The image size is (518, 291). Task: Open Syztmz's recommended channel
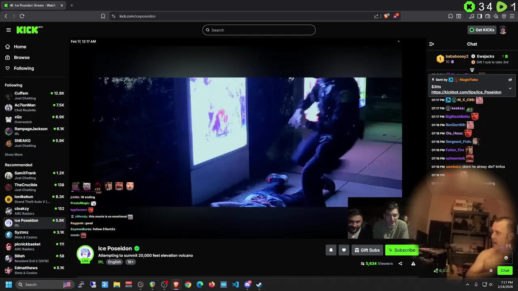[34, 235]
